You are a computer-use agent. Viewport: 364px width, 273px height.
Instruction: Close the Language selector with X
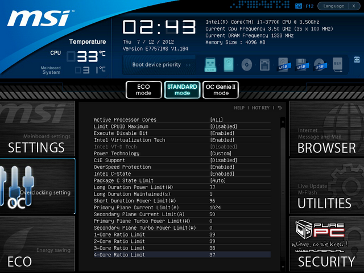pos(354,6)
